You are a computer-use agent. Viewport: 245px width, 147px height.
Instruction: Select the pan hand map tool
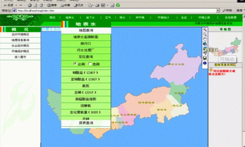tap(205, 39)
